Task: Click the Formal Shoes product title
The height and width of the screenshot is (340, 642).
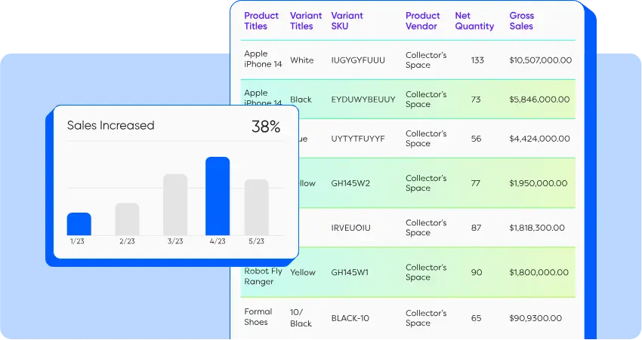Action: coord(258,317)
